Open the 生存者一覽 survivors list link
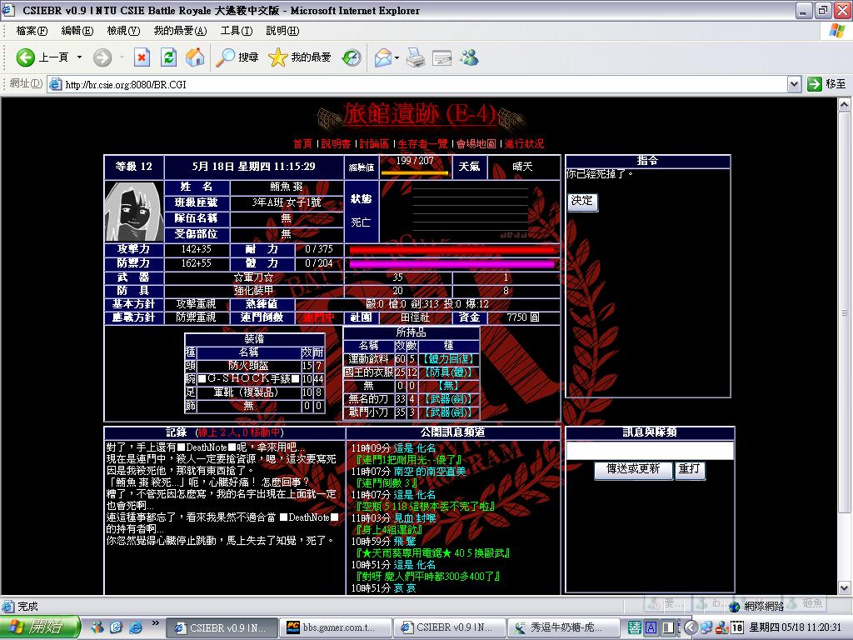853x640 pixels. [422, 143]
